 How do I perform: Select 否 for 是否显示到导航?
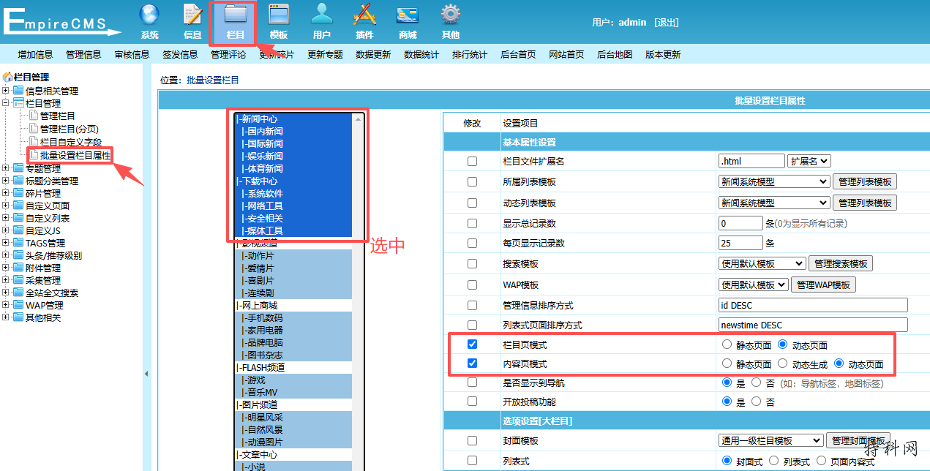tap(756, 383)
